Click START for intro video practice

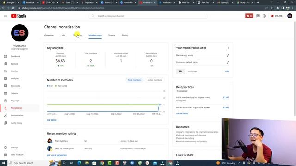[x=226, y=107]
